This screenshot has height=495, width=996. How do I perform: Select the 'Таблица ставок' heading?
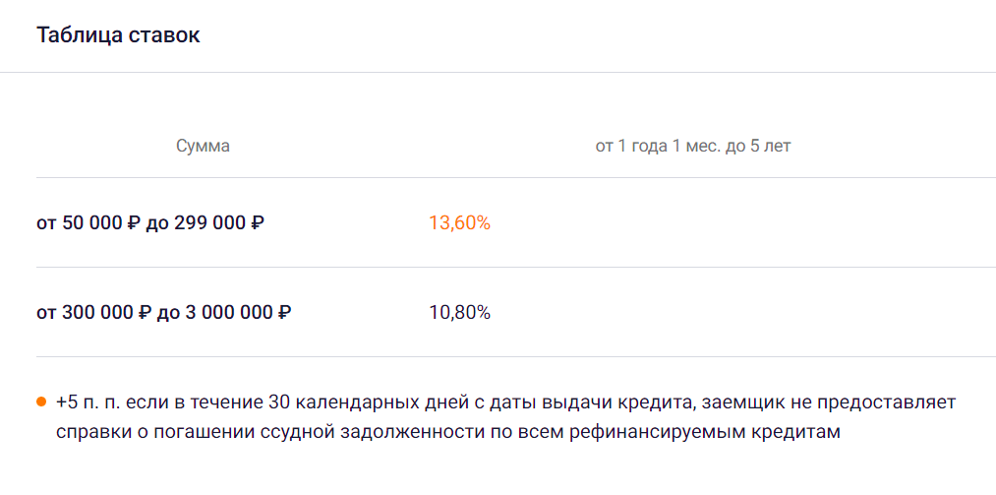point(118,35)
